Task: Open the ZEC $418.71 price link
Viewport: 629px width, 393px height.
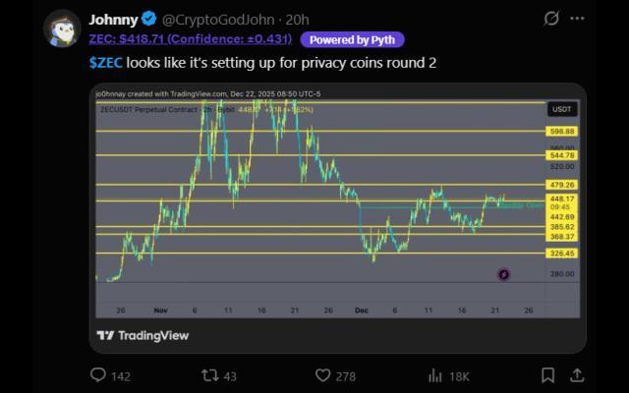Action: click(x=191, y=39)
